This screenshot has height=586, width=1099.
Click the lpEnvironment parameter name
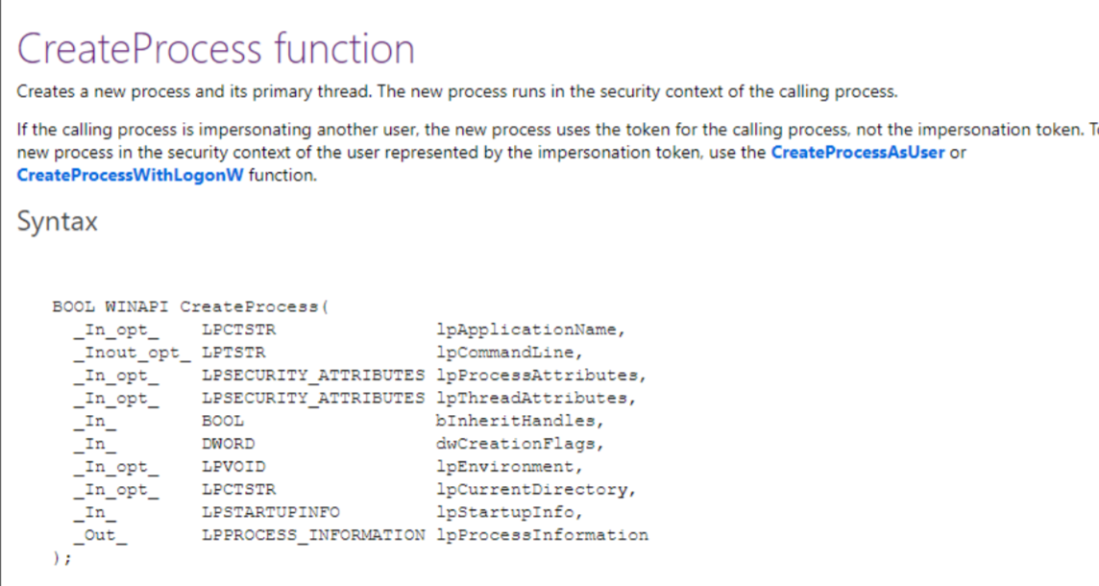508,467
